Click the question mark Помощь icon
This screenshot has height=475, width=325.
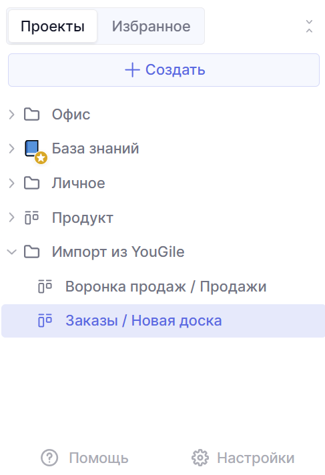click(49, 458)
